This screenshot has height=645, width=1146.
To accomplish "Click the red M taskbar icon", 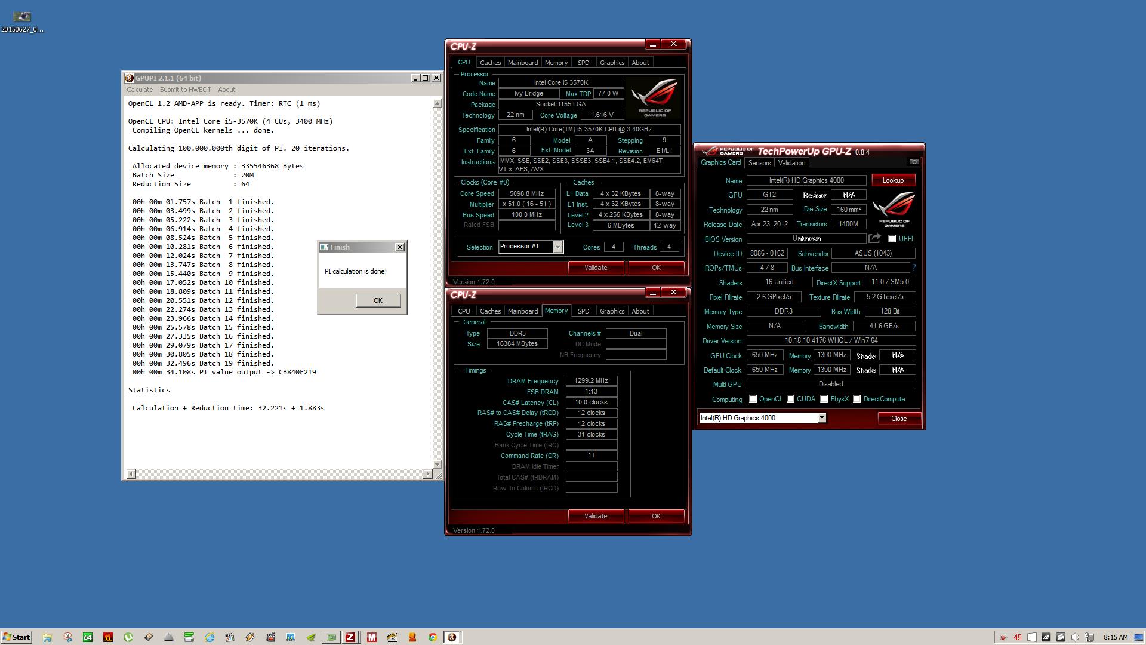I will click(372, 637).
